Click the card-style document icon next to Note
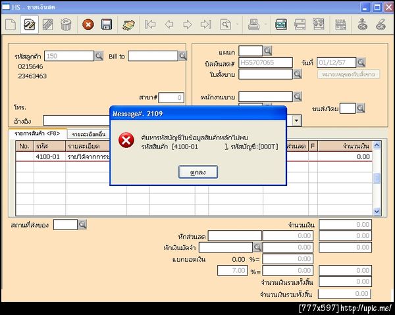Viewport: 395px width, 315px height. [x=300, y=24]
